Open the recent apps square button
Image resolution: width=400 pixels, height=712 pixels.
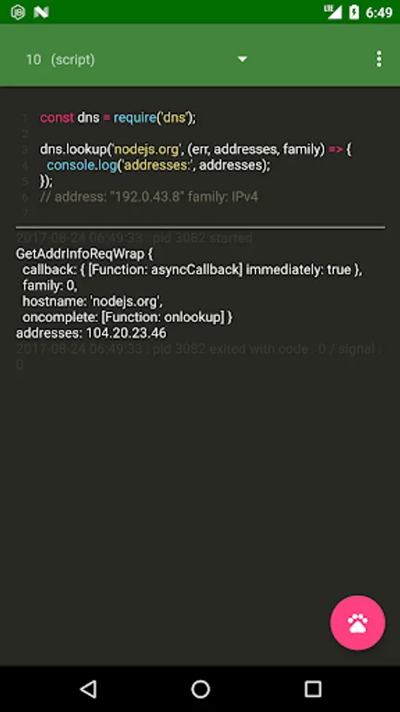point(312,689)
